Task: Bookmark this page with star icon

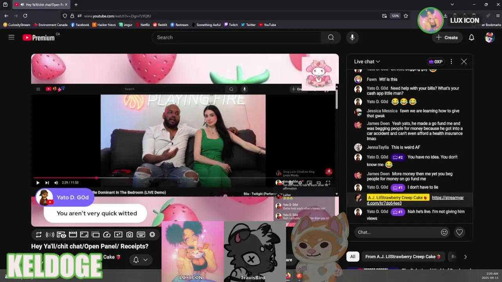Action: pyautogui.click(x=406, y=16)
